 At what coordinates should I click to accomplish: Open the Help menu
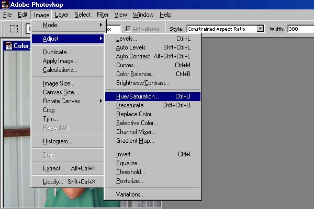click(165, 15)
